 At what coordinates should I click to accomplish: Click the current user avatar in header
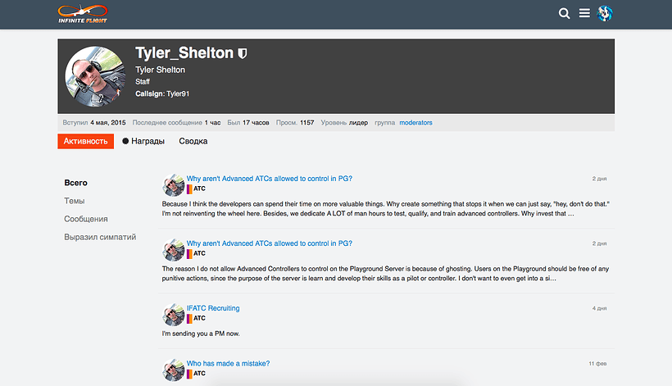click(x=605, y=14)
